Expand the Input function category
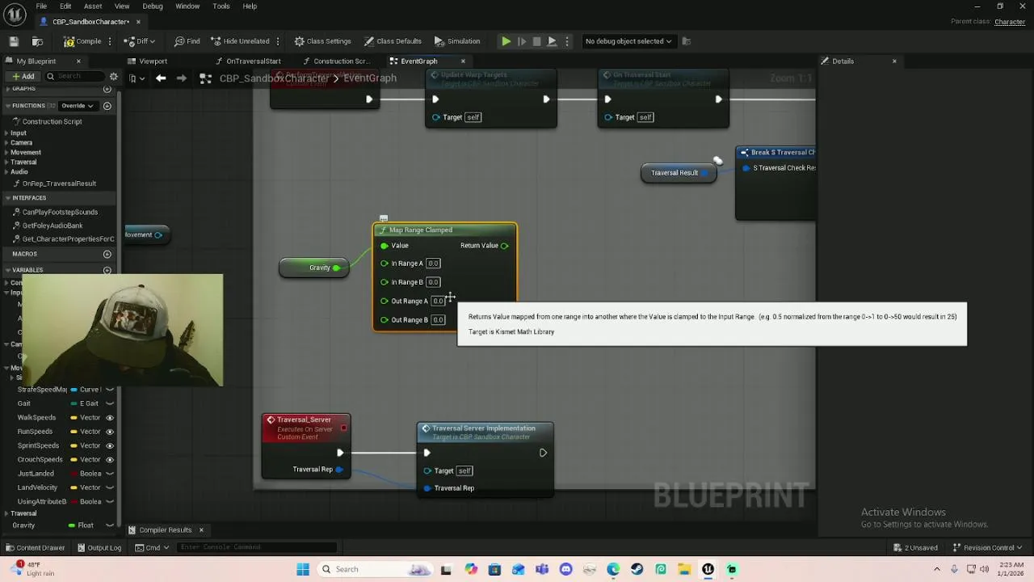Viewport: 1034px width, 582px height. tap(7, 133)
